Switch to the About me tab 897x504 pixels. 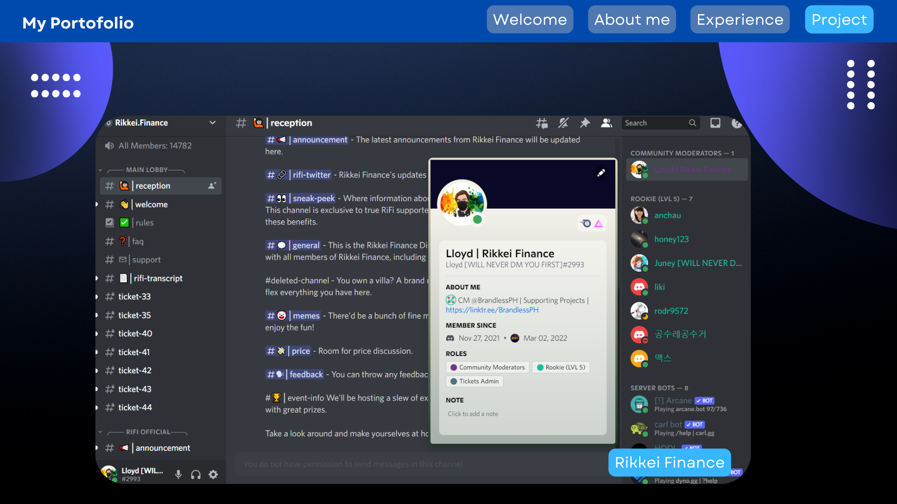[x=632, y=20]
